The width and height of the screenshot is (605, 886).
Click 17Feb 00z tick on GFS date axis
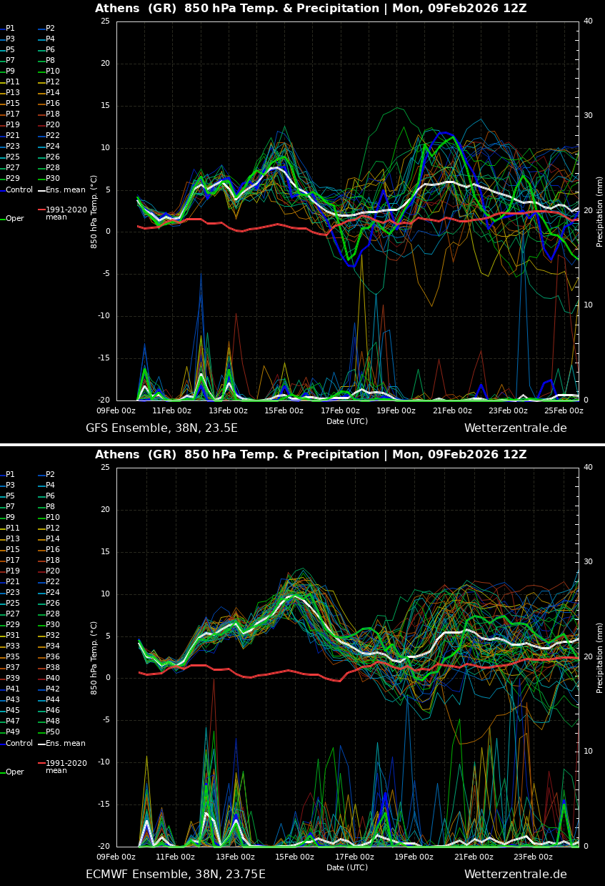coord(340,411)
